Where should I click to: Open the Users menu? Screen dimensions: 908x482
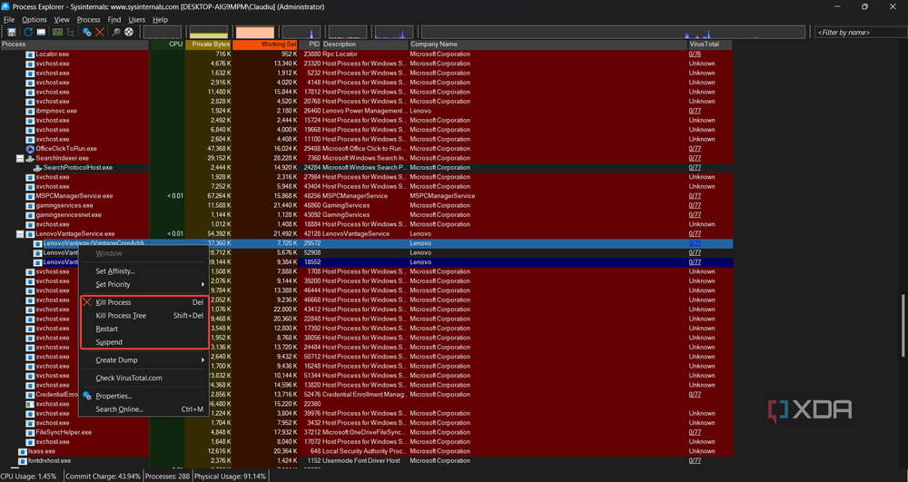(137, 20)
